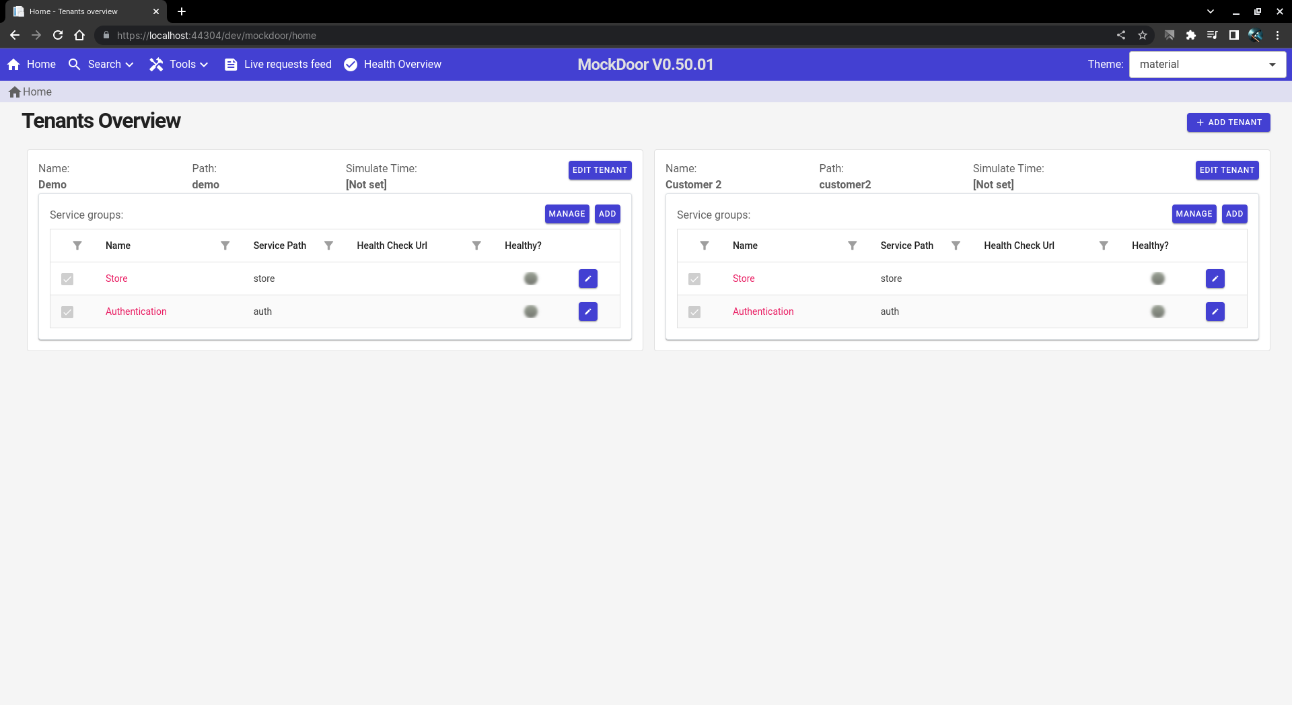Toggle Authentication checkbox in Customer 2 tenant
The image size is (1292, 705).
694,312
